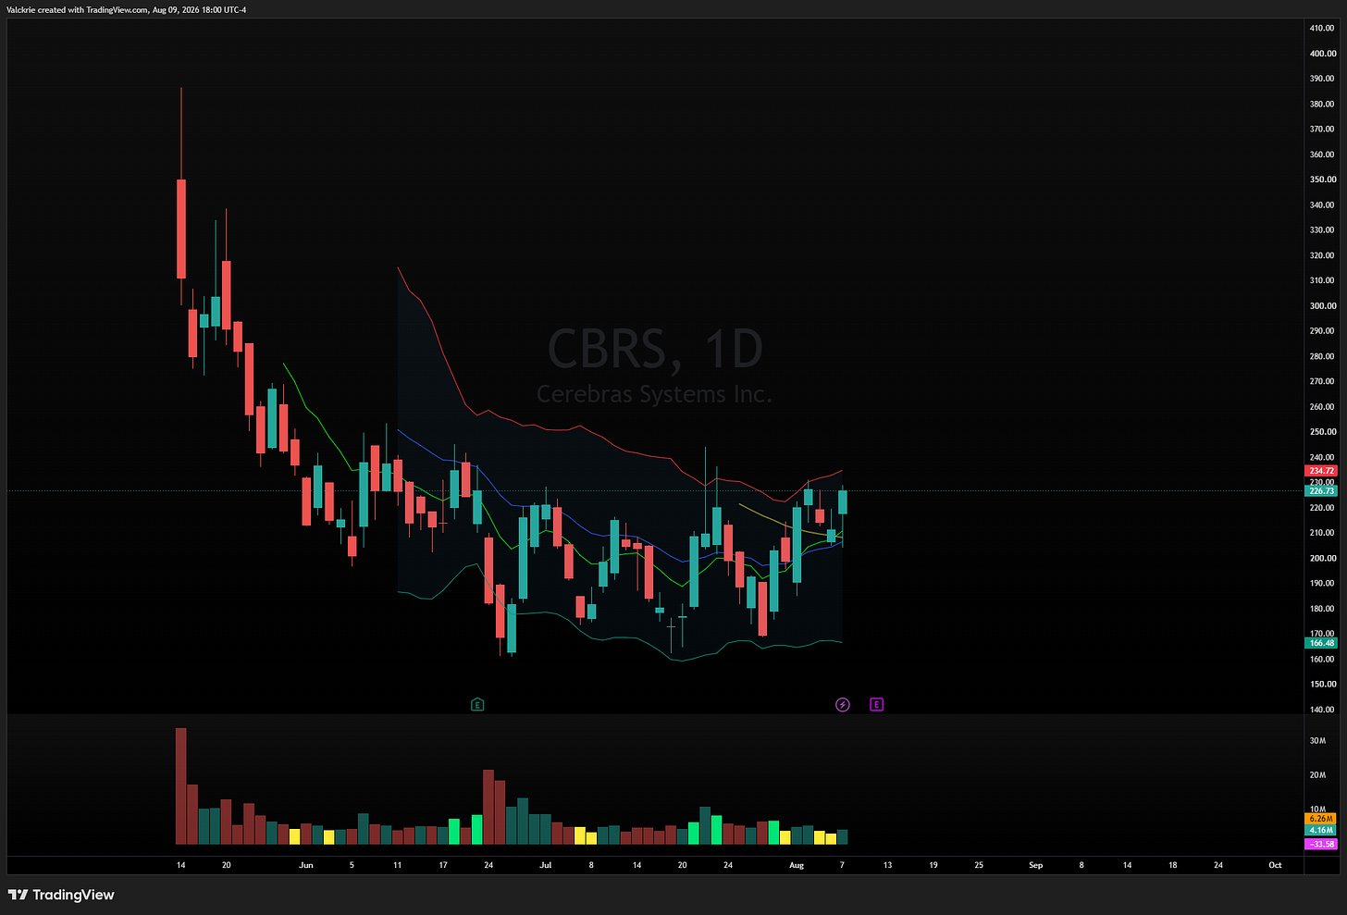Viewport: 1347px width, 915px height.
Task: Click the Sep label on time axis
Action: [1035, 866]
